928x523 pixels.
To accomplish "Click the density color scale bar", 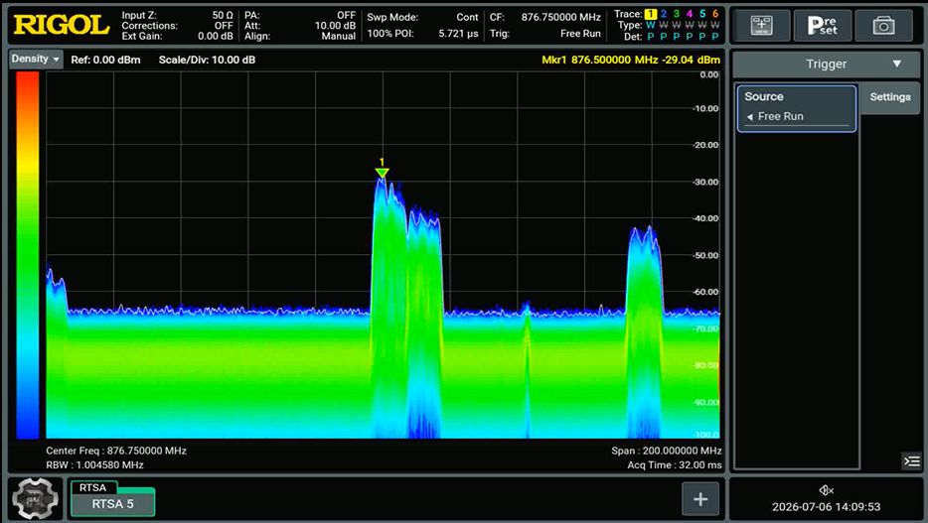I will tap(27, 255).
